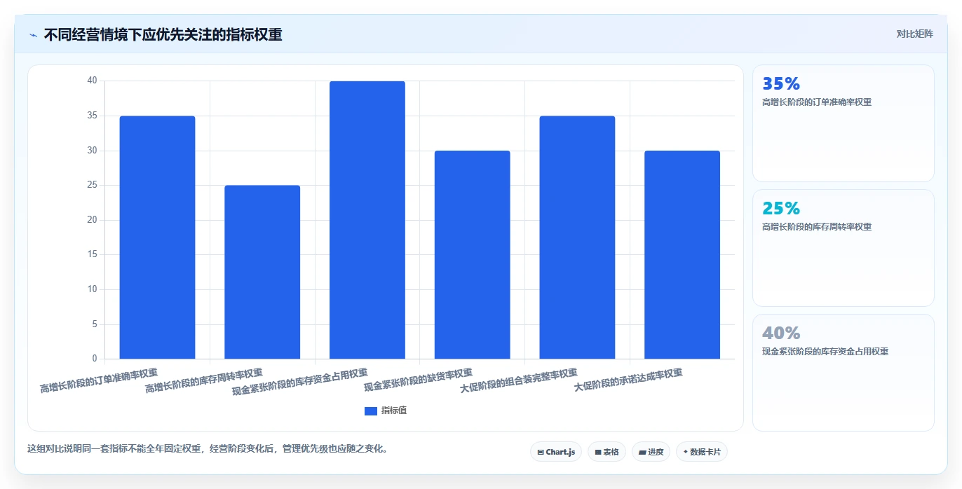This screenshot has height=489, width=962.
Task: Click the title 不同经营情境下应优先关注的指标权重
Action: [163, 34]
